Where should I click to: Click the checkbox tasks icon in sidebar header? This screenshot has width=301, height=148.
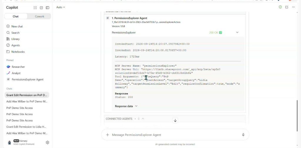tap(41, 8)
